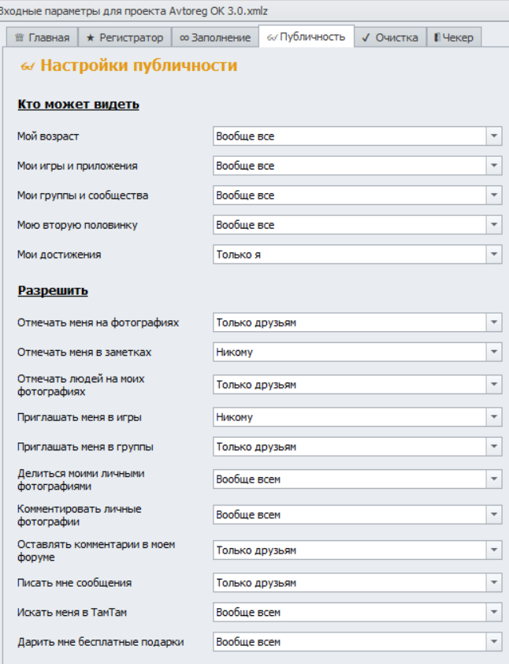Open the Мои игры и приложения dropdown
The height and width of the screenshot is (664, 509).
click(x=494, y=166)
